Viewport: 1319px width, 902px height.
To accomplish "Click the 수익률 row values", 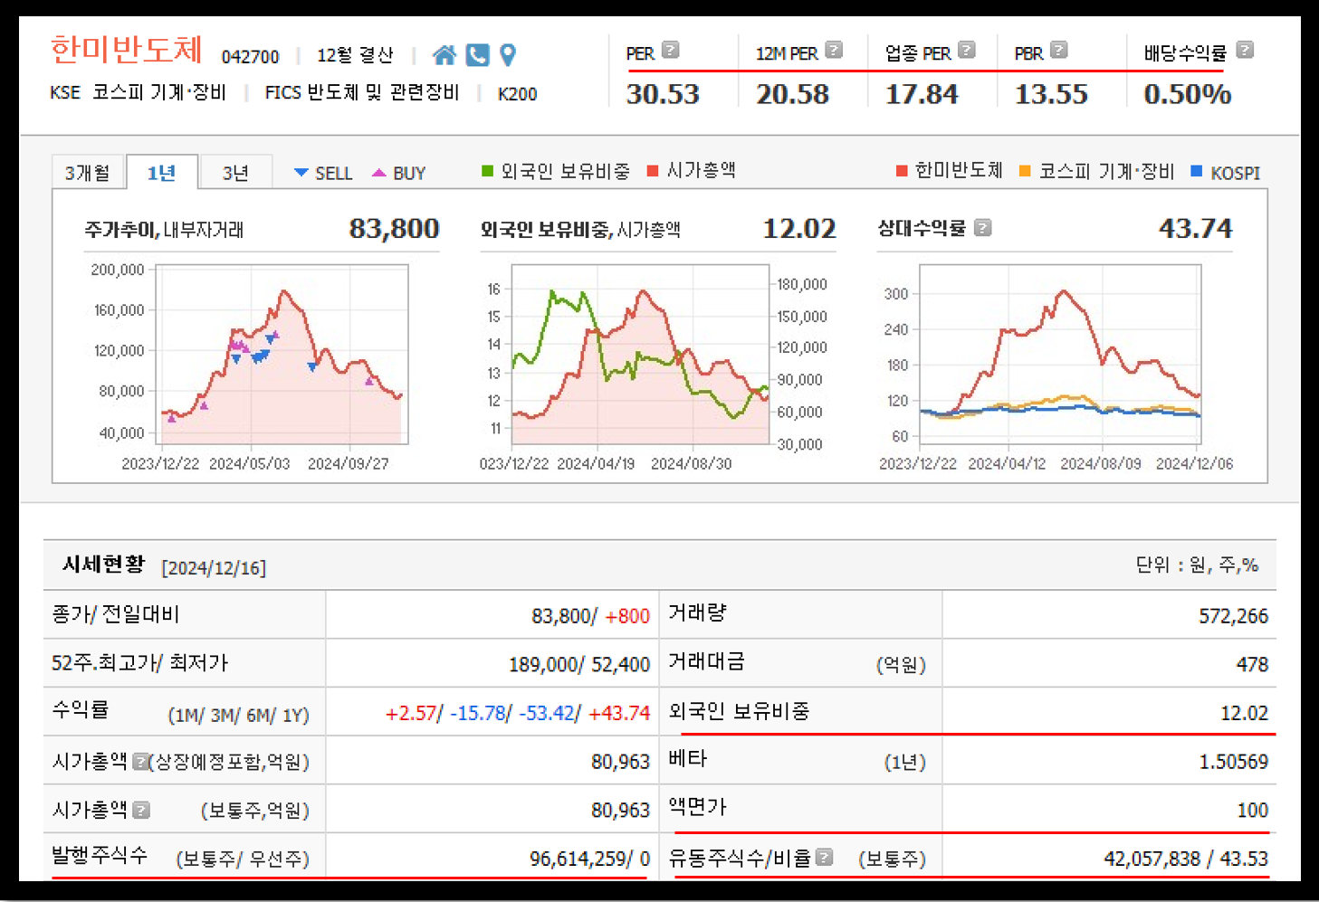I will click(x=518, y=713).
